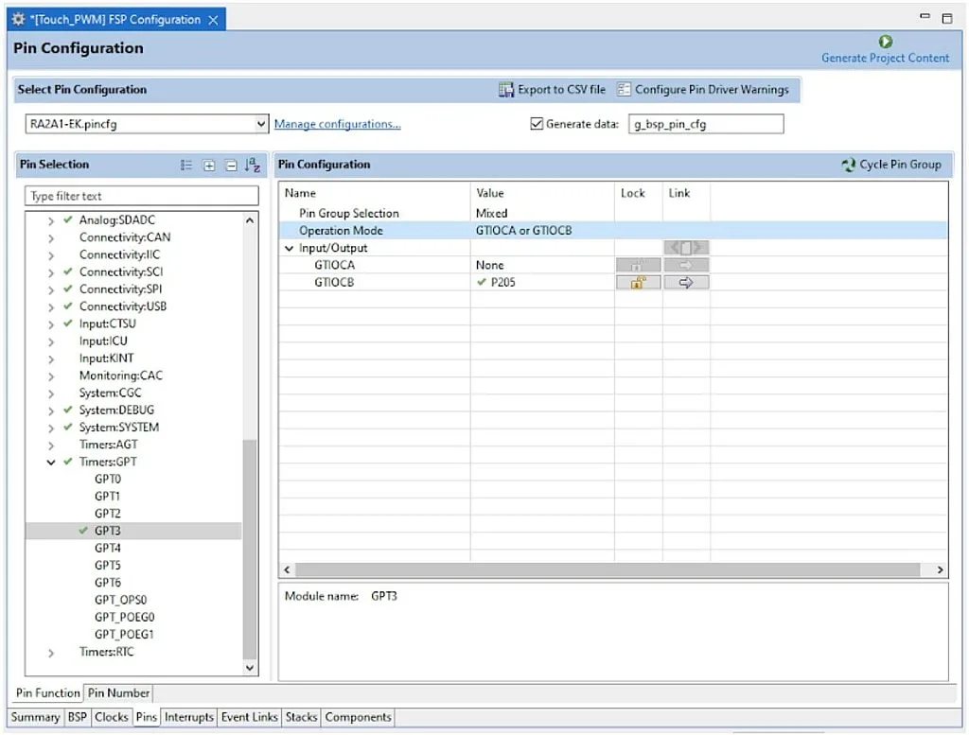This screenshot has height=735, width=969.
Task: Toggle the lock on the GTIOCB row
Action: (x=637, y=282)
